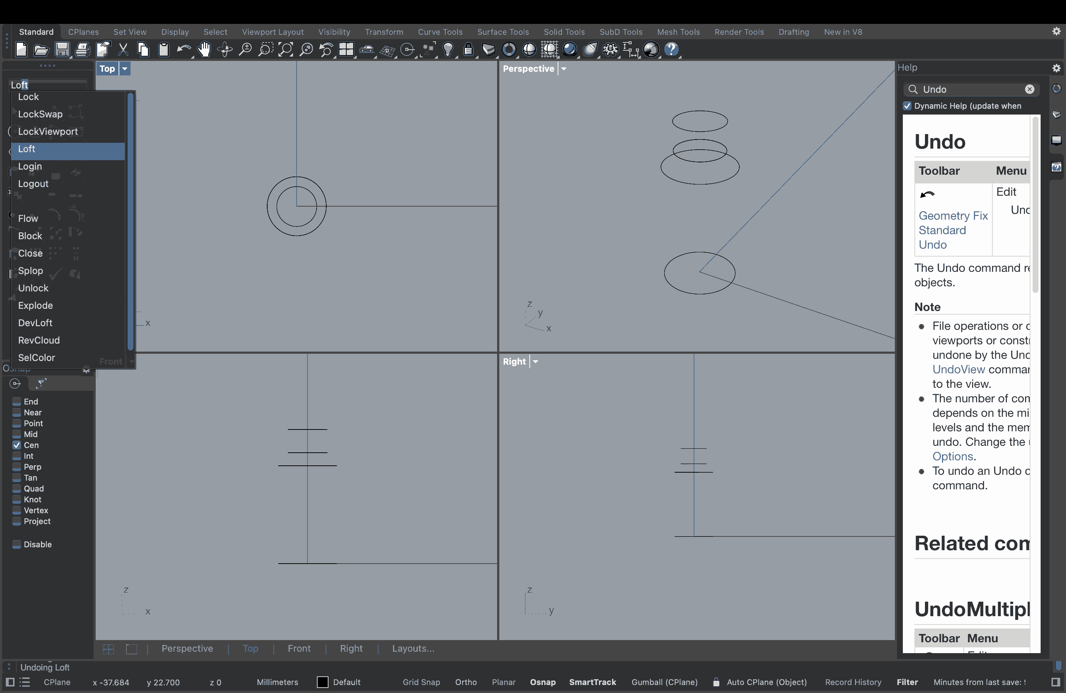The height and width of the screenshot is (693, 1066).
Task: Choose DevLoft from autocomplete list
Action: [x=36, y=323]
